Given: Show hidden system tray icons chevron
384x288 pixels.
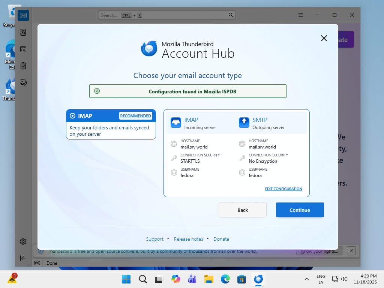Looking at the screenshot, I should [x=307, y=279].
